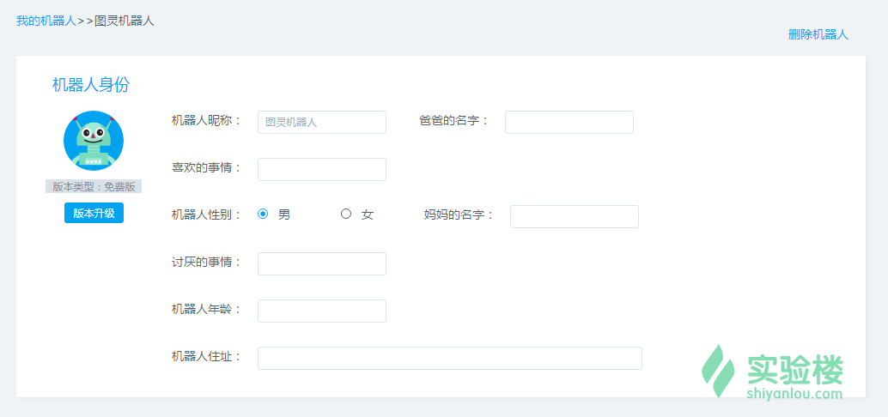Click the 机器人年龄 input box

point(321,311)
